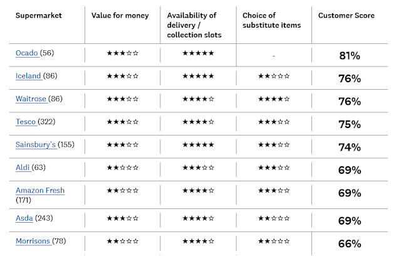Open the Aldi supermarket link

[22, 168]
